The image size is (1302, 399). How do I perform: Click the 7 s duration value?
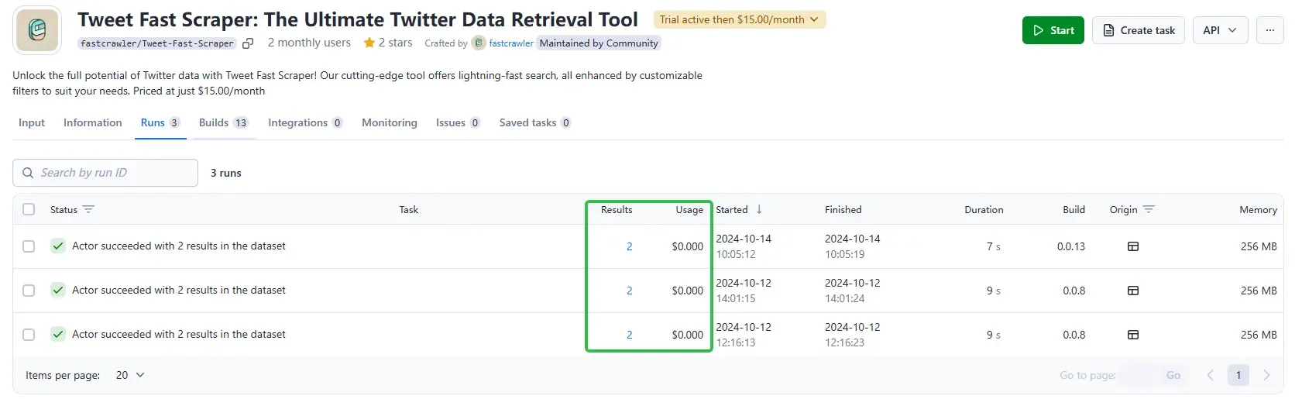tap(994, 246)
